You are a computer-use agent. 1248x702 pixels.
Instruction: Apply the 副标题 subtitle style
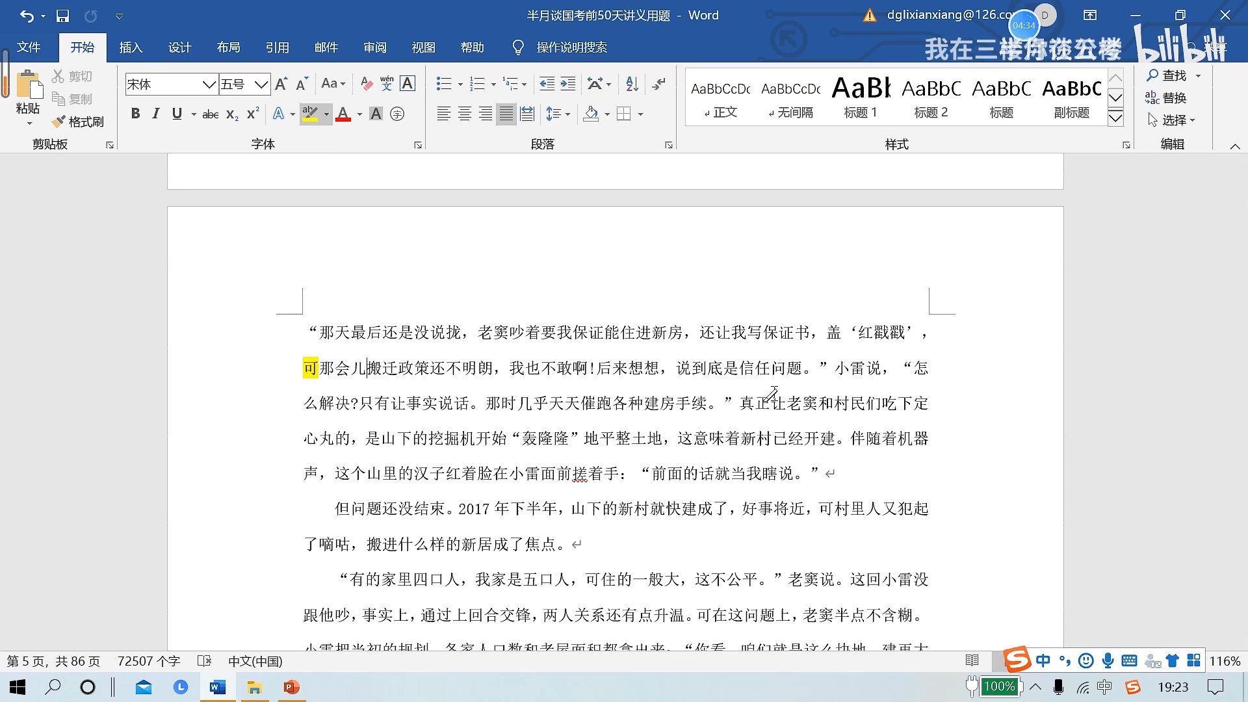1071,97
